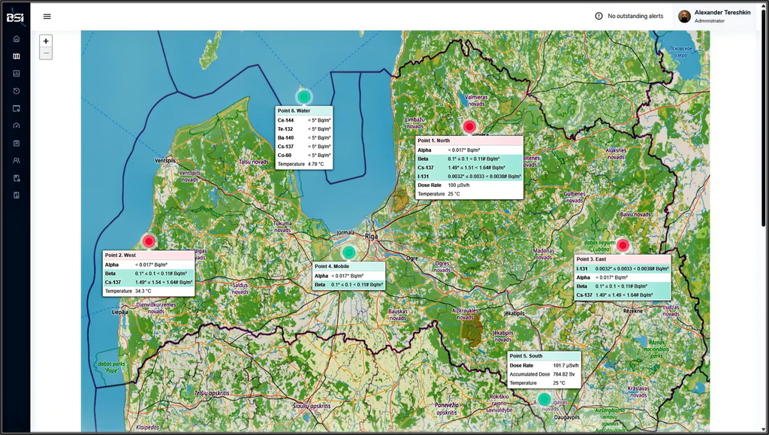Zoom out on the map
Viewport: 769px width, 435px height.
pyautogui.click(x=47, y=53)
